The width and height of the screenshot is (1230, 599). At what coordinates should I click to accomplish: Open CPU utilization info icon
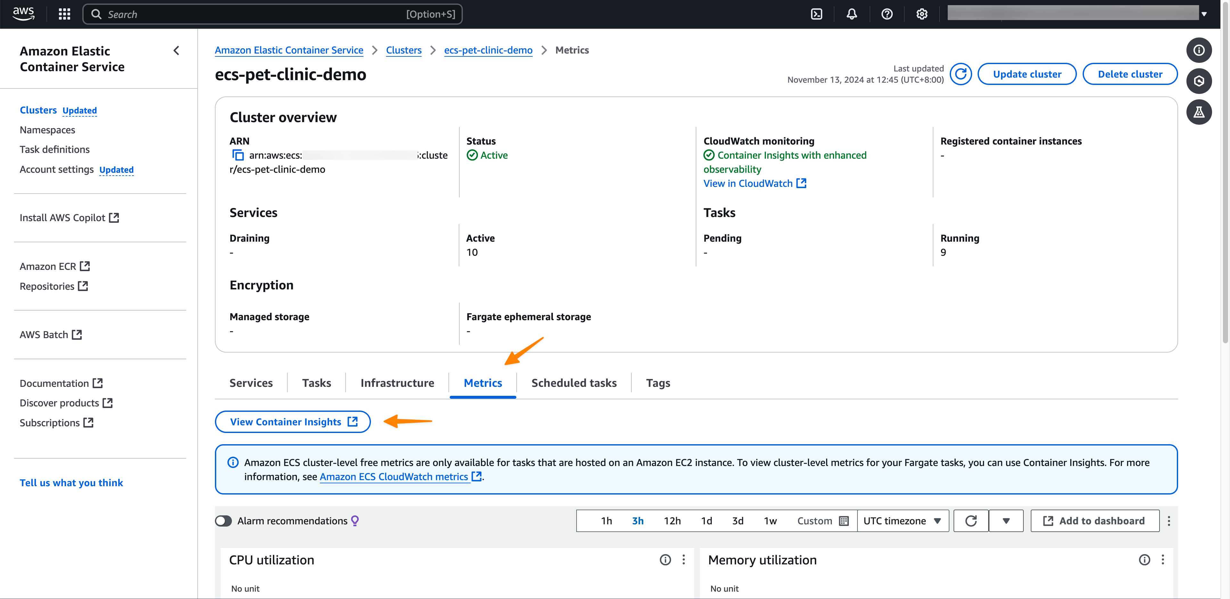coord(665,560)
